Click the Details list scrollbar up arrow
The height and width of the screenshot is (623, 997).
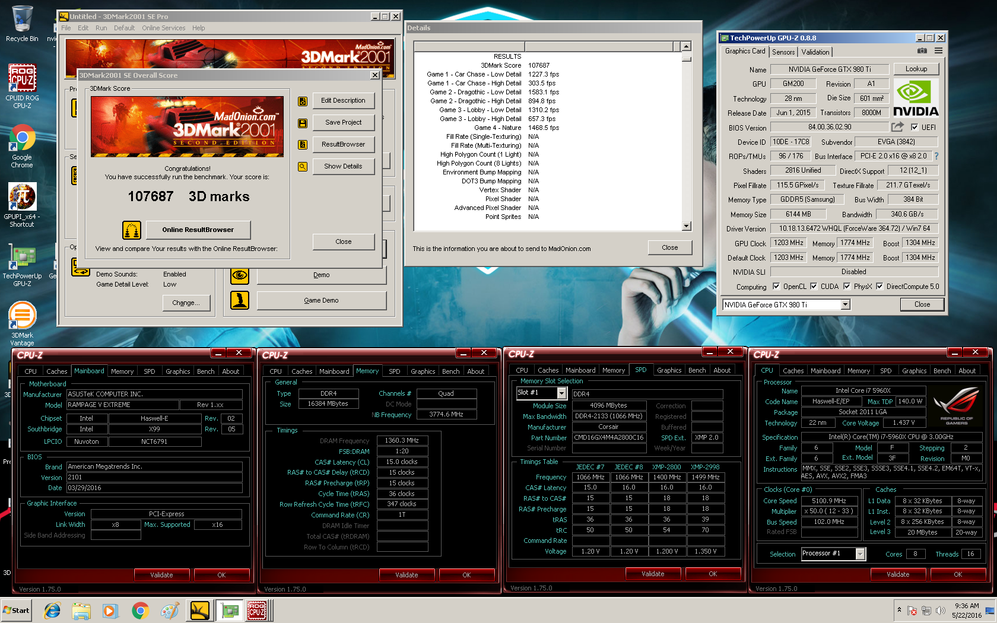pyautogui.click(x=687, y=46)
